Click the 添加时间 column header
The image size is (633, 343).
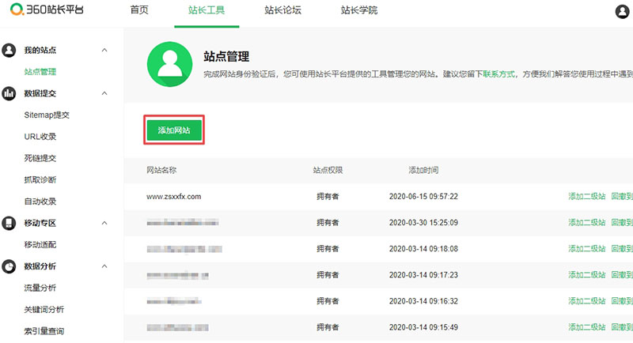coord(423,170)
